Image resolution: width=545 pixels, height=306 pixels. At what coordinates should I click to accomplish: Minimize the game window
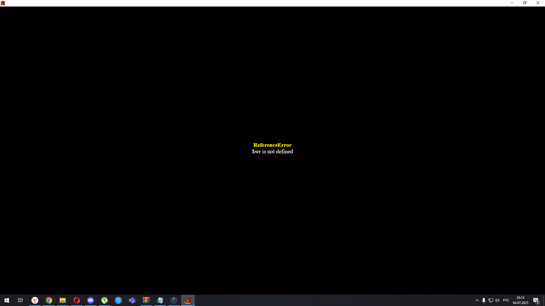tap(512, 3)
